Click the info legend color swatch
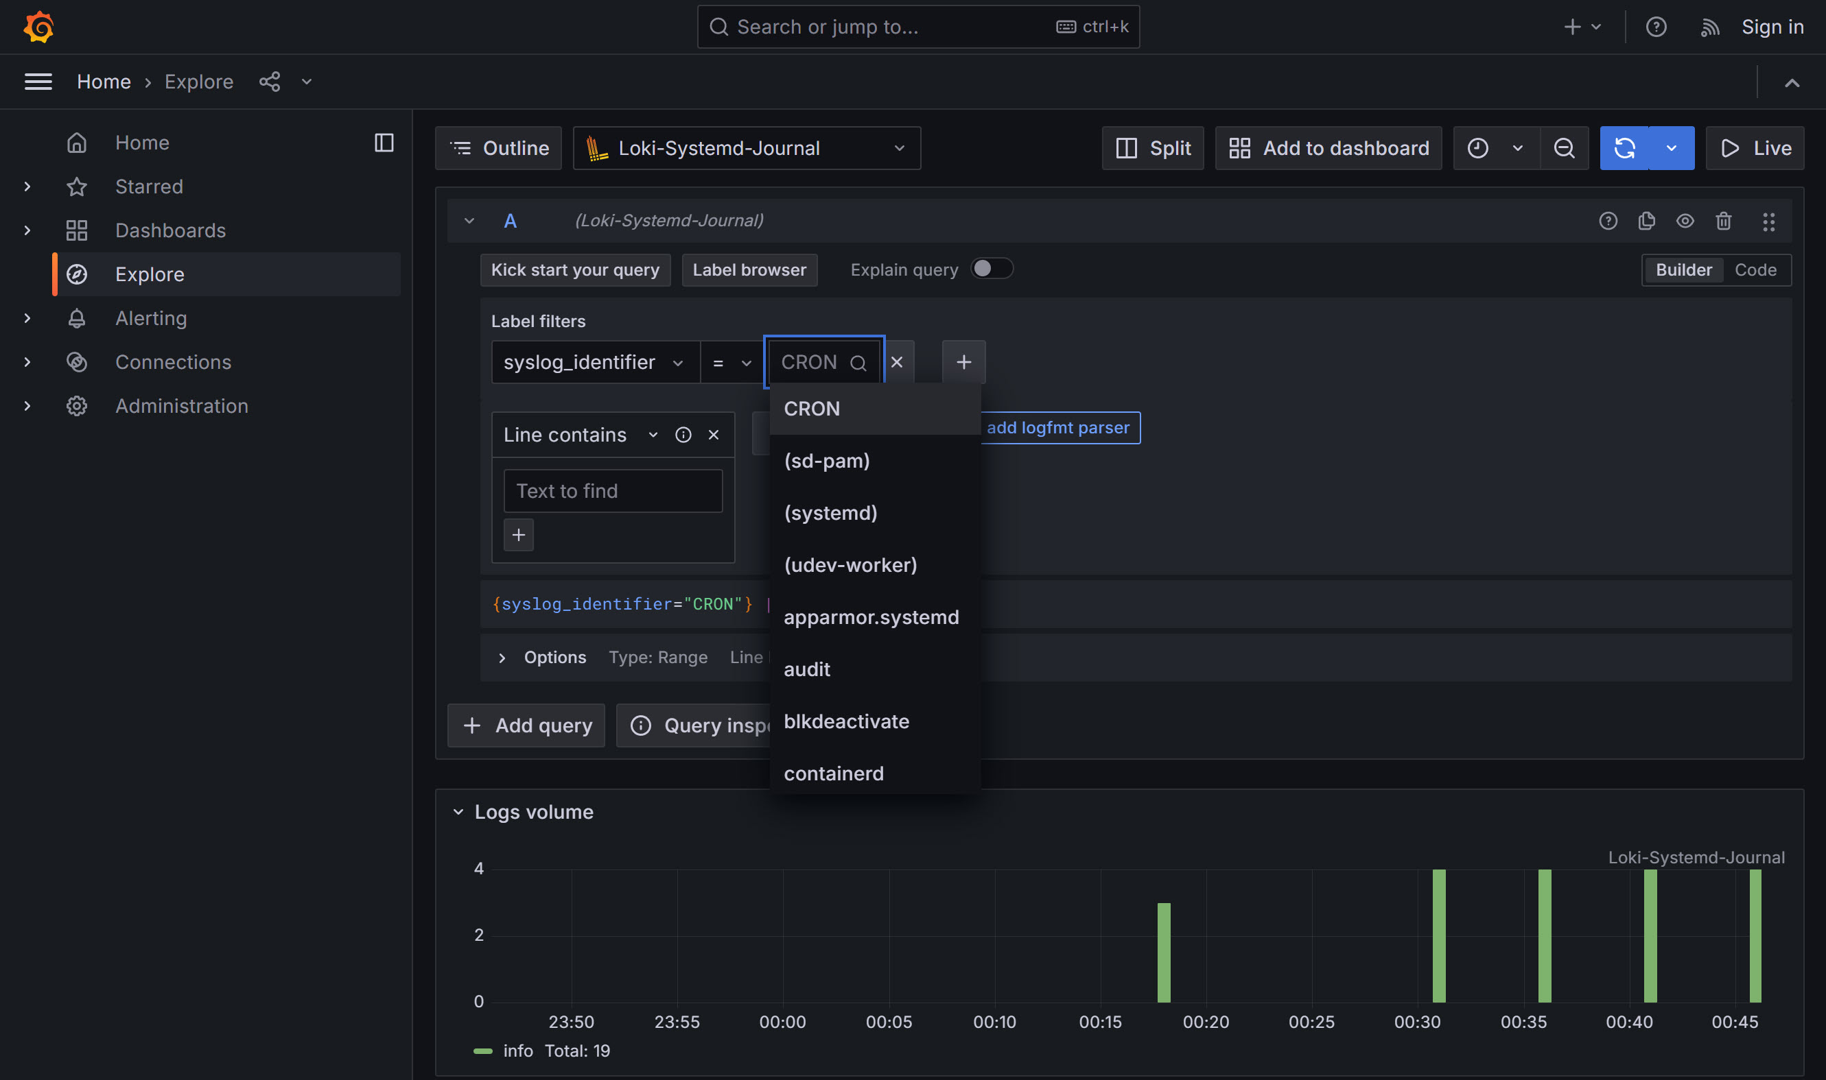This screenshot has height=1080, width=1826. click(482, 1051)
